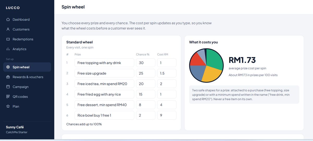Click the cost field showing 4

[167, 105]
